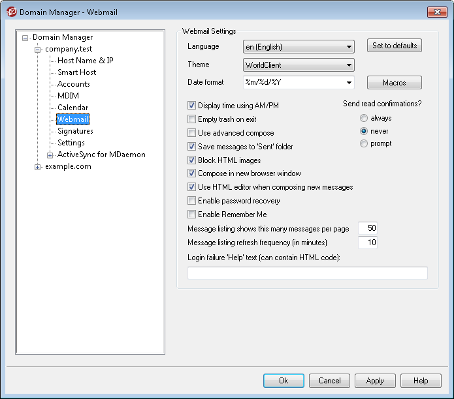Toggle Block HTML images checkbox
The width and height of the screenshot is (454, 399).
(191, 160)
